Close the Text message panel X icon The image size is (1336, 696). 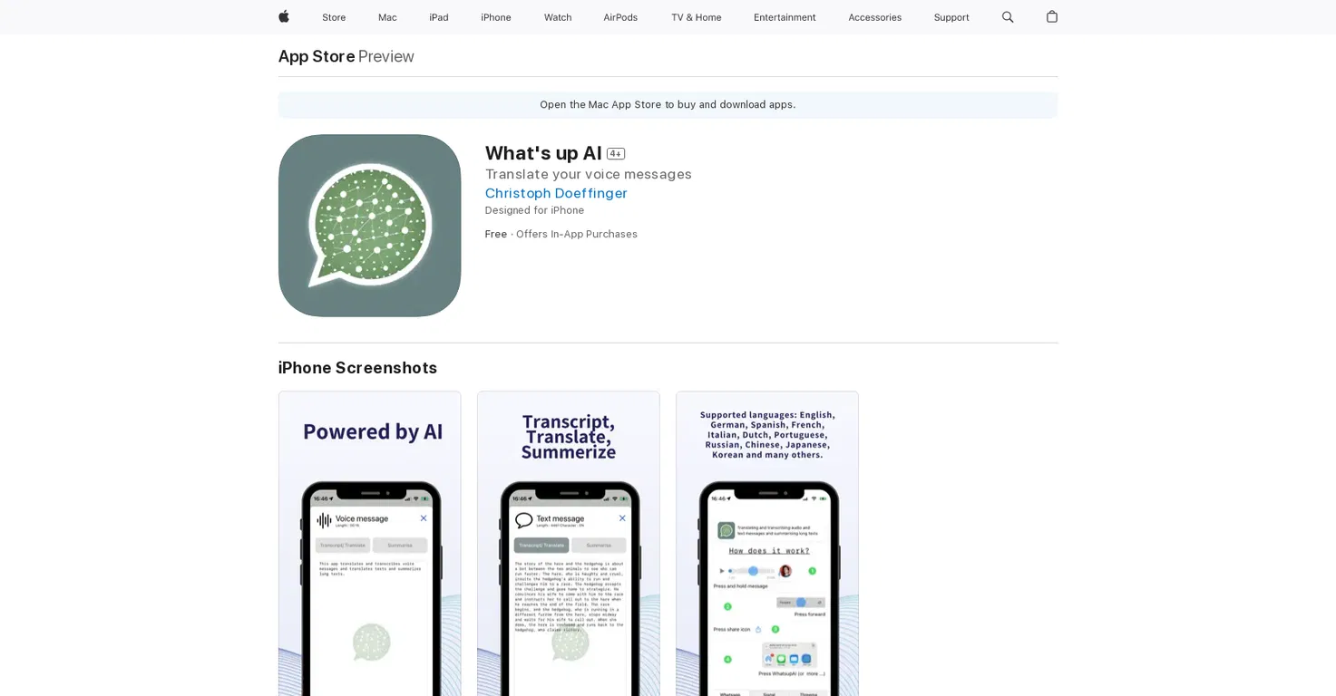point(622,518)
